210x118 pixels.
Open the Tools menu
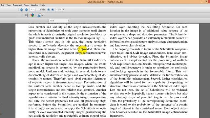pyautogui.click(x=27, y=5)
